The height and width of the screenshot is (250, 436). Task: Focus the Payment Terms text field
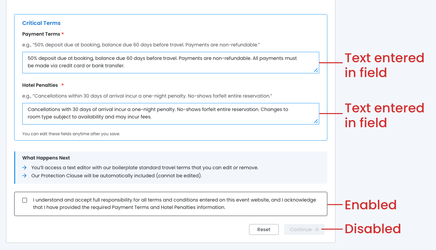pyautogui.click(x=169, y=62)
